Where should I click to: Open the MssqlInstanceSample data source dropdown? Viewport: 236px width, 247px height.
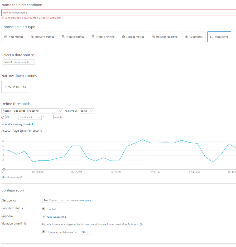pos(19,62)
